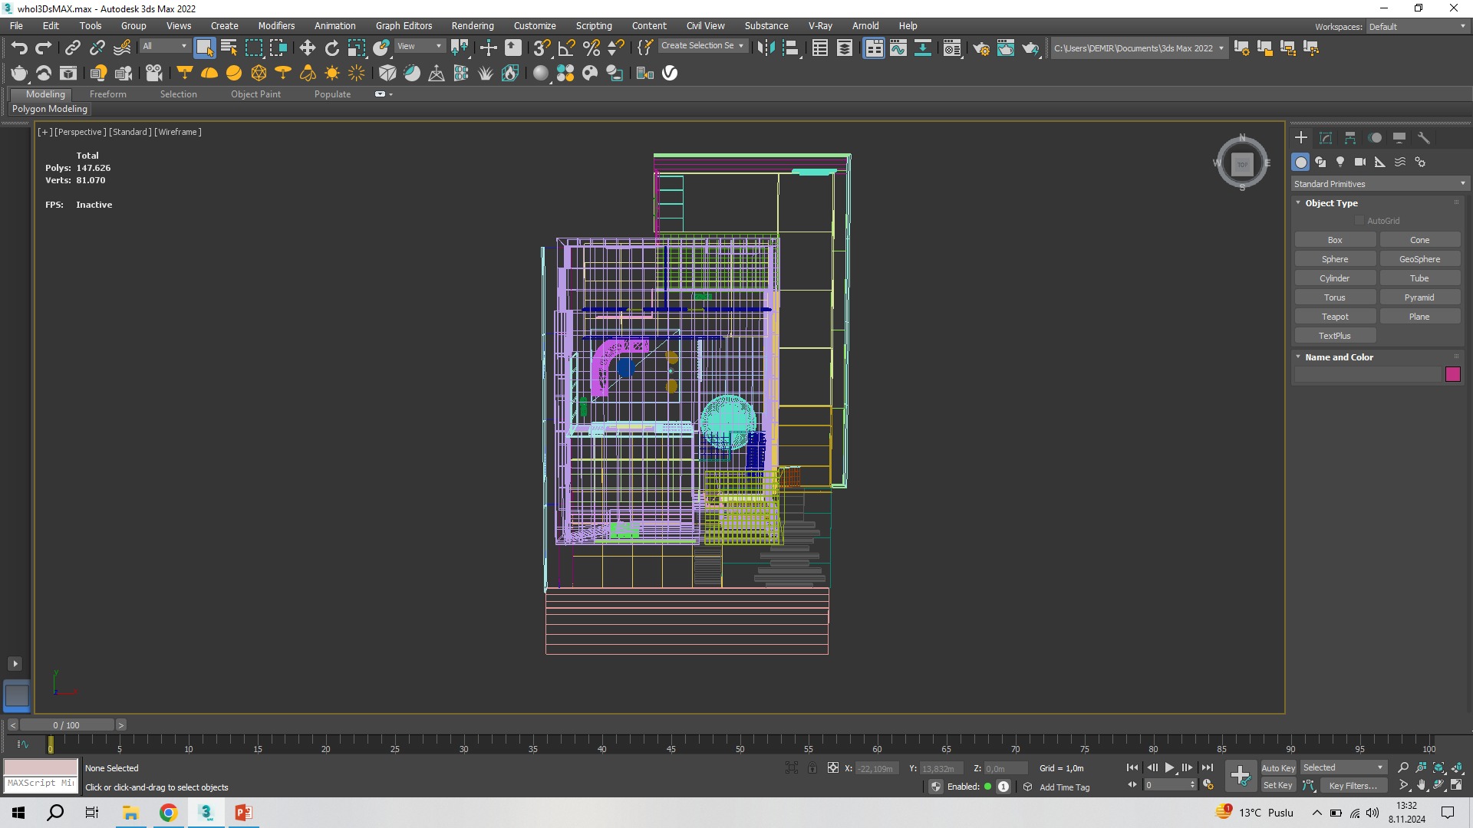Viewport: 1473px width, 828px height.
Task: Toggle the selection lock icon
Action: pos(812,767)
